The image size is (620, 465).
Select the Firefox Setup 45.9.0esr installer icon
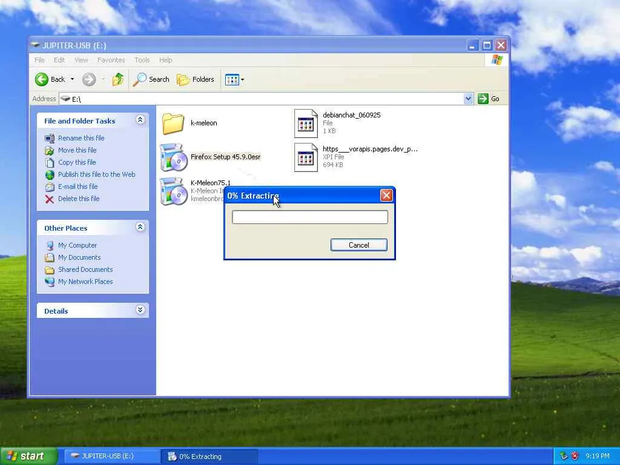point(173,157)
